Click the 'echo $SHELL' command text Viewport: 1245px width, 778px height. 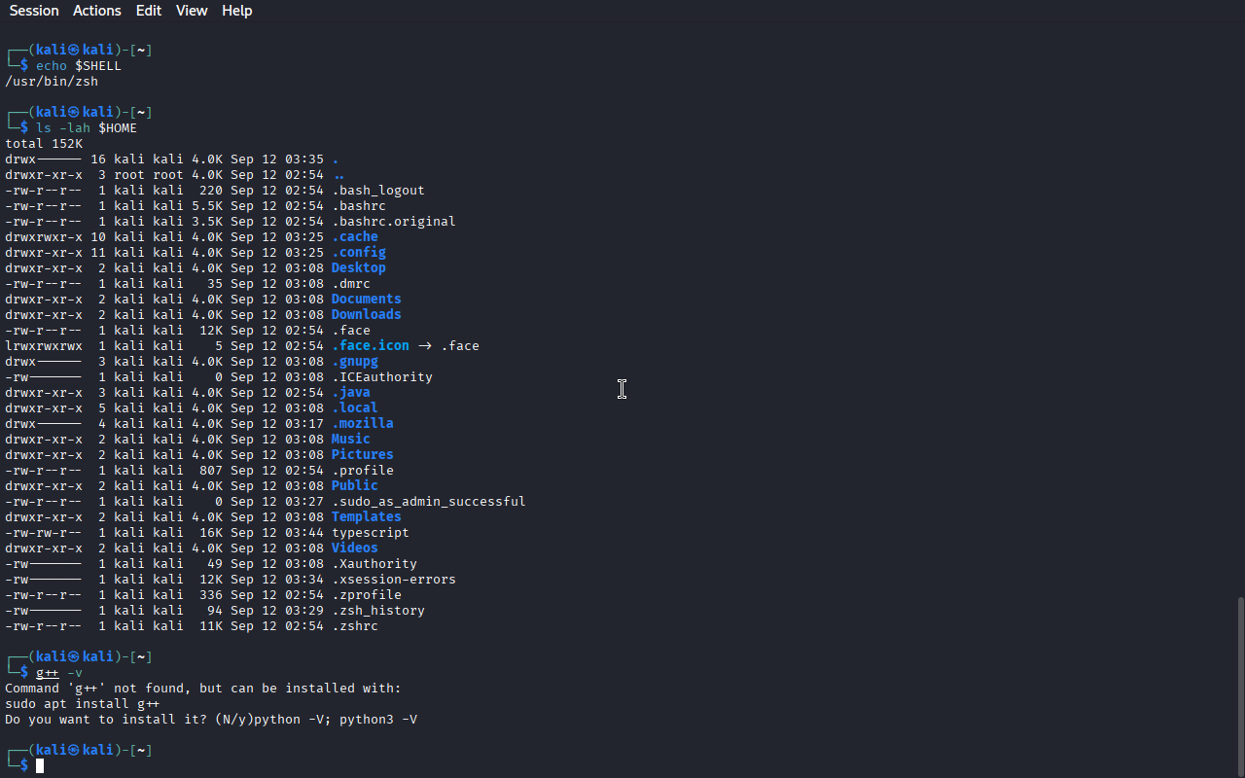click(x=79, y=66)
